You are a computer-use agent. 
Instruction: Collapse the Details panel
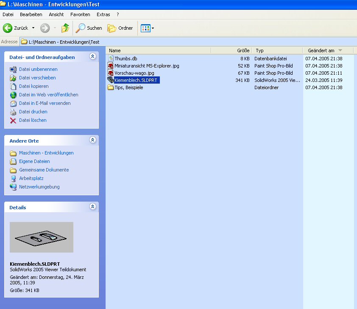92,207
